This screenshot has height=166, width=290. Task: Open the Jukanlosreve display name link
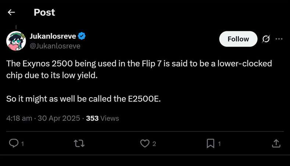[53, 36]
